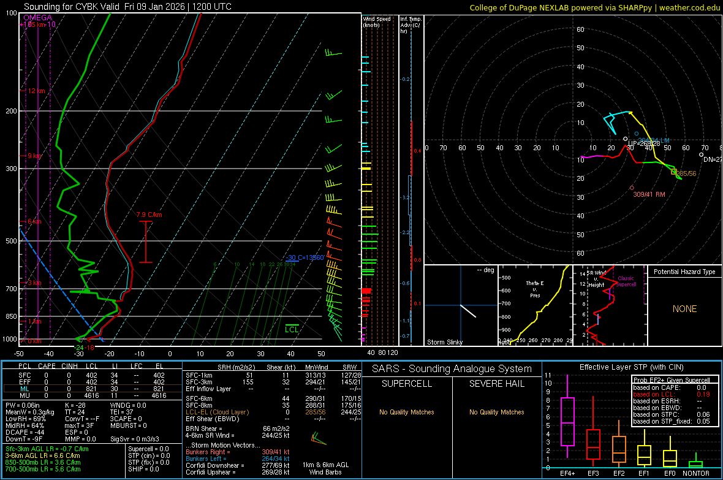Click the 285/56 hodograph wind label
The width and height of the screenshot is (723, 480).
pyautogui.click(x=686, y=173)
